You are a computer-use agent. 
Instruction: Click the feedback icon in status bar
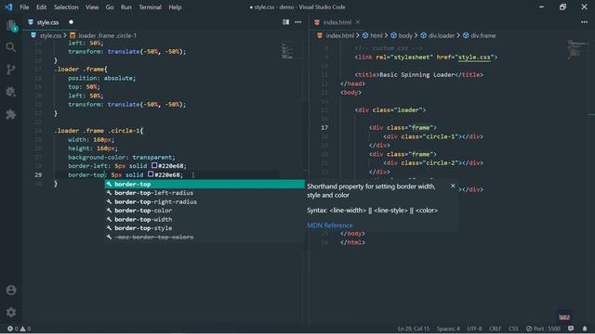click(571, 328)
